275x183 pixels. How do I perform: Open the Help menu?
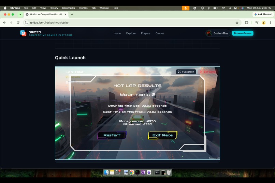[x=115, y=8]
